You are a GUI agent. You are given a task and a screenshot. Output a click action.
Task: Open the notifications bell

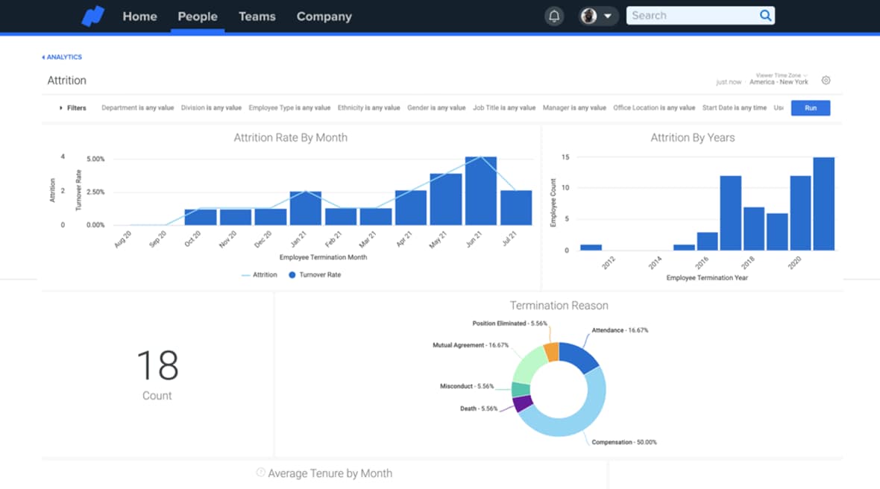[x=554, y=16]
